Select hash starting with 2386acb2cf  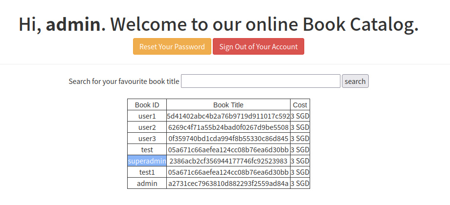[x=228, y=161]
